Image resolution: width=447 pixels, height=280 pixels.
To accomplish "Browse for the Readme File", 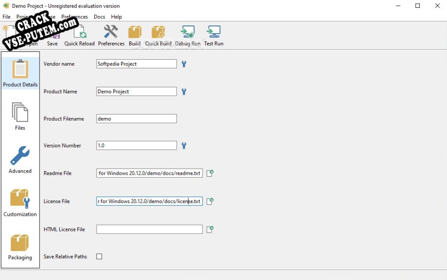I will (x=210, y=173).
